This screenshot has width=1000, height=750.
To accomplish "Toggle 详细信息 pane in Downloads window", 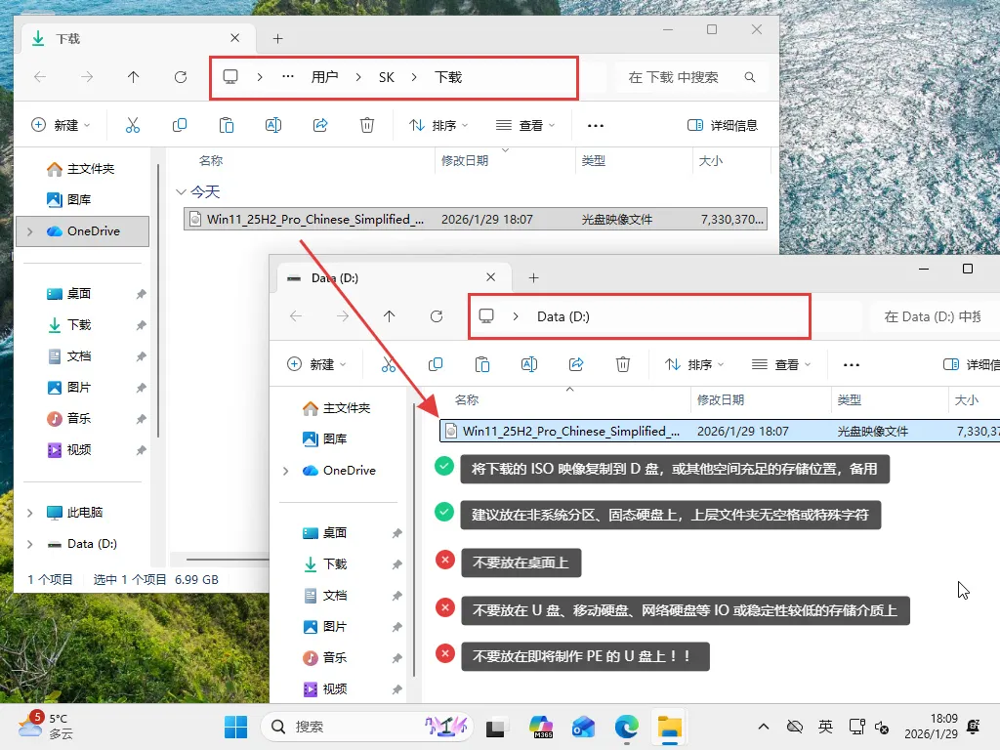I will point(723,126).
